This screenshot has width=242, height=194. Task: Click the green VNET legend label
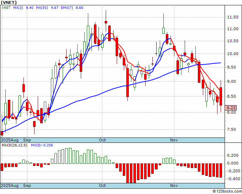[x=6, y=8]
